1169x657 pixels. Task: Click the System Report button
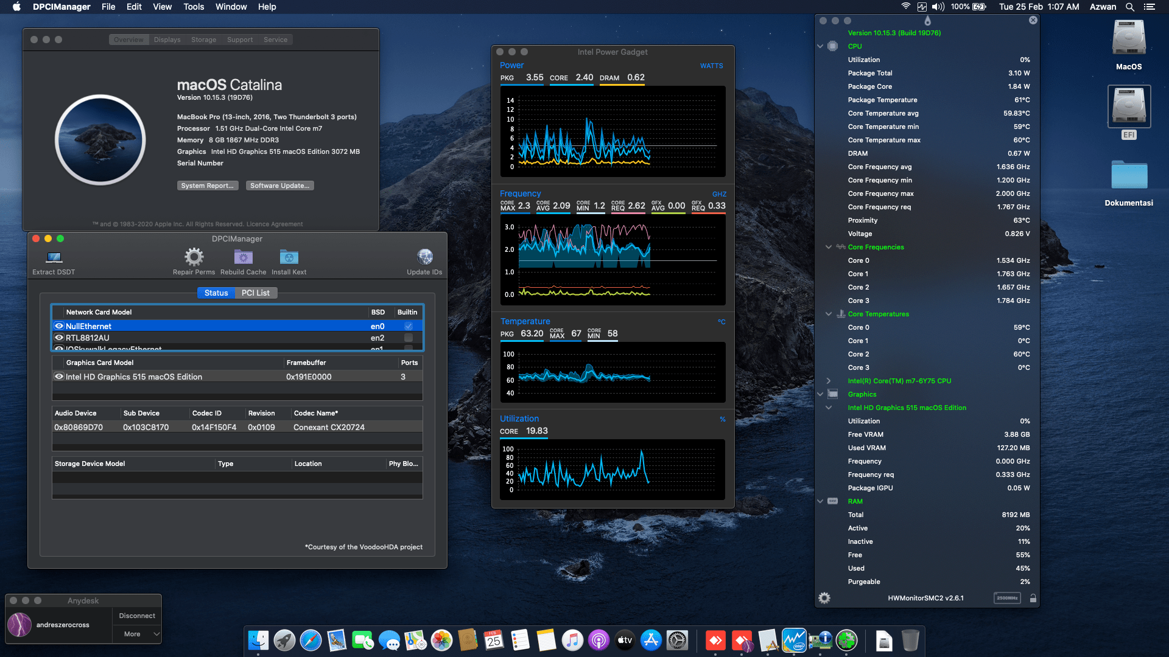[208, 185]
